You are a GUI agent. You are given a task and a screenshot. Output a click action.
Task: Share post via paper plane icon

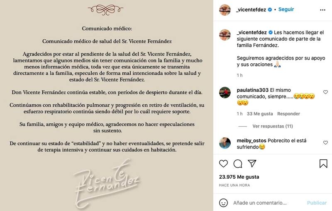pyautogui.click(x=252, y=164)
